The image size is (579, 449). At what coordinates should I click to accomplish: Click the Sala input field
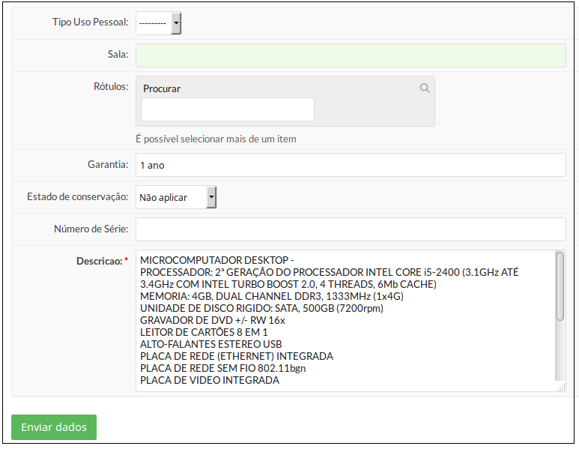click(351, 55)
